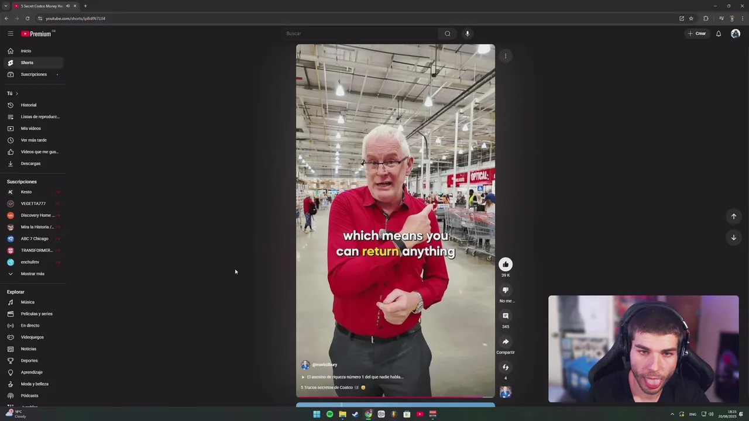Open the short's three-dot options
749x421 pixels.
point(506,56)
